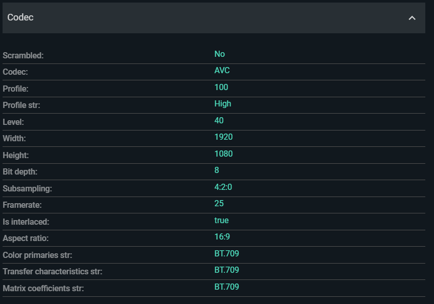Select the 16:9 aspect ratio value
Image resolution: width=434 pixels, height=304 pixels.
click(221, 237)
